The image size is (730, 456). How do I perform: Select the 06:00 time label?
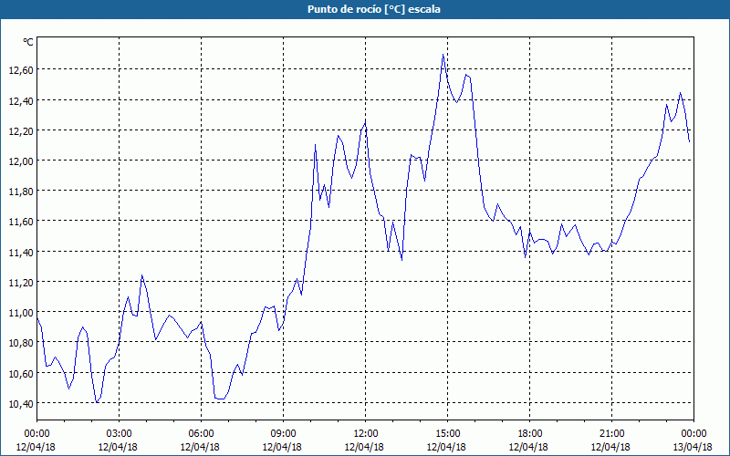(x=201, y=434)
